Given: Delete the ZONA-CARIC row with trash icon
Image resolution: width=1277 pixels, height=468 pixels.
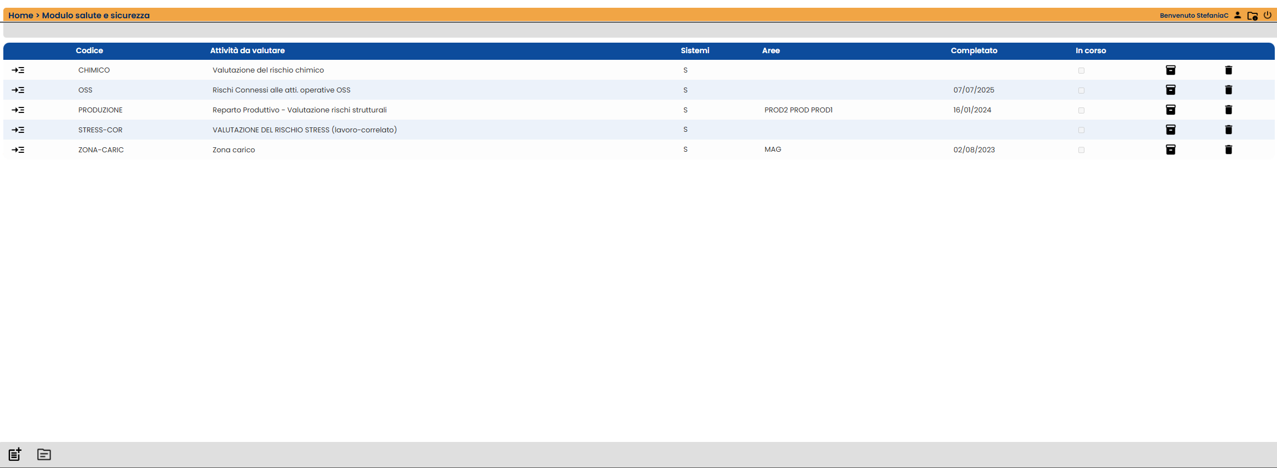Looking at the screenshot, I should [1228, 150].
